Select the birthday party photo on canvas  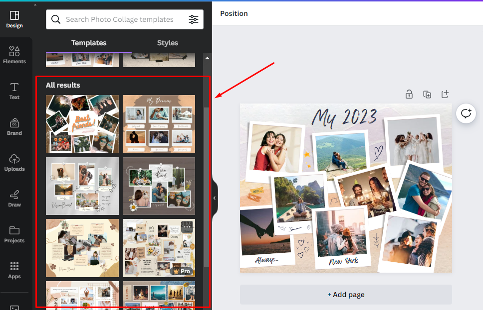pos(366,193)
